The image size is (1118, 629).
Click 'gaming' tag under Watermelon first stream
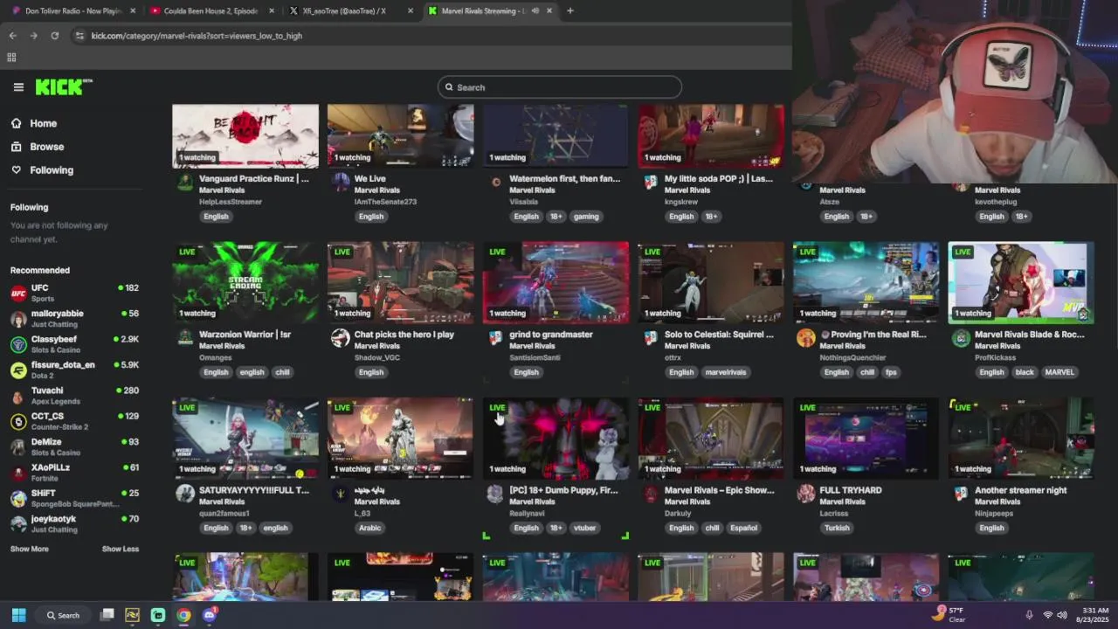tap(586, 217)
